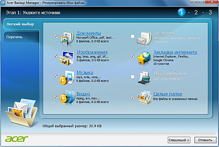Uncheck the Документы checkbox
Screen dimensions: 219x147
(55, 36)
